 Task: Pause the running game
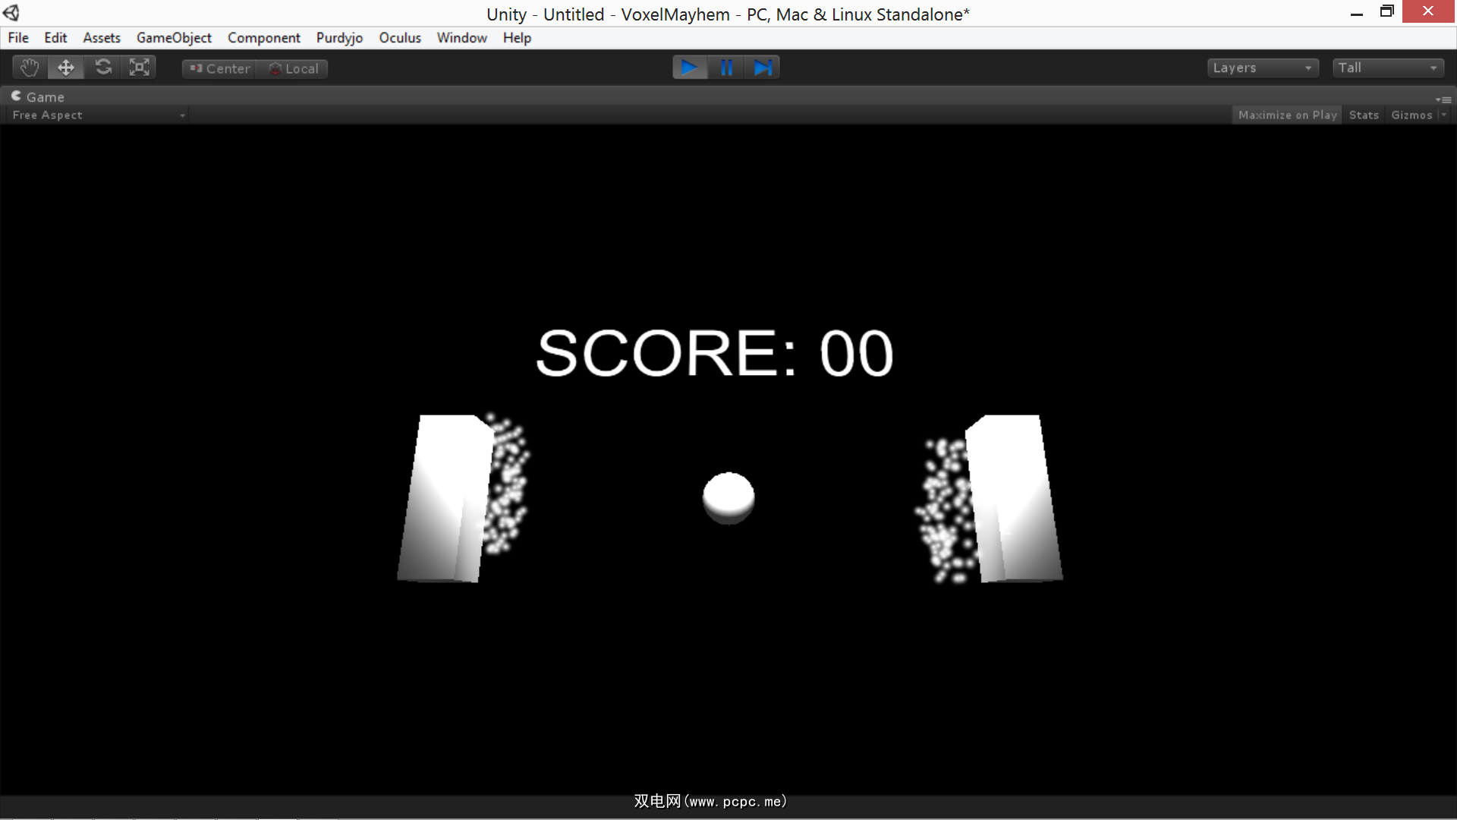coord(726,68)
